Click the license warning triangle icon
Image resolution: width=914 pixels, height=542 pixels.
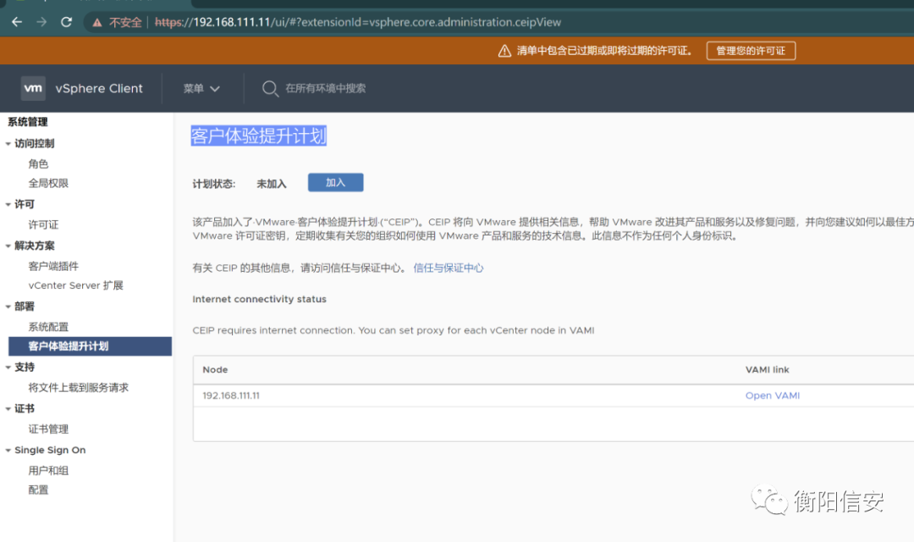tap(504, 51)
